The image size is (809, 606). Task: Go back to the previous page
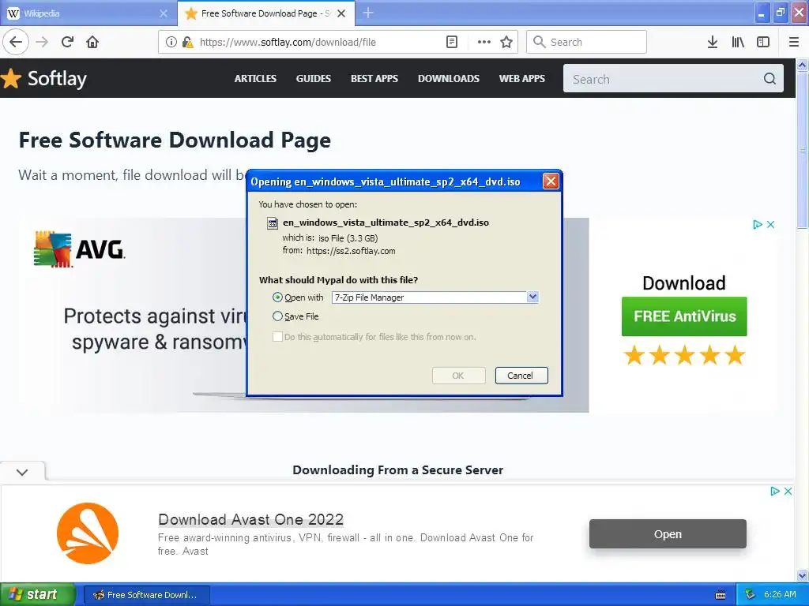click(16, 42)
